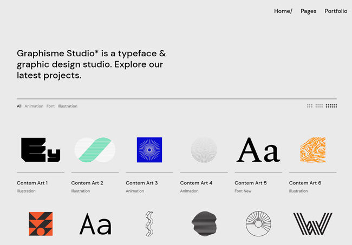Image resolution: width=352 pixels, height=245 pixels.
Task: Filter projects by Illustration
Action: pos(68,106)
